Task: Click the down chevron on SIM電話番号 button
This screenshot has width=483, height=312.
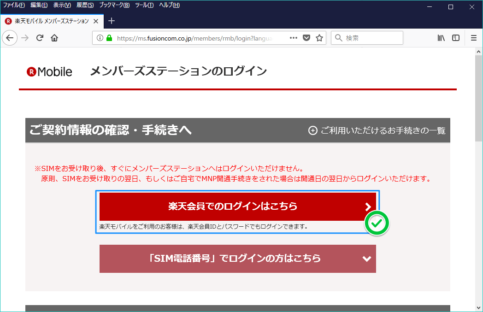Action: pyautogui.click(x=366, y=259)
